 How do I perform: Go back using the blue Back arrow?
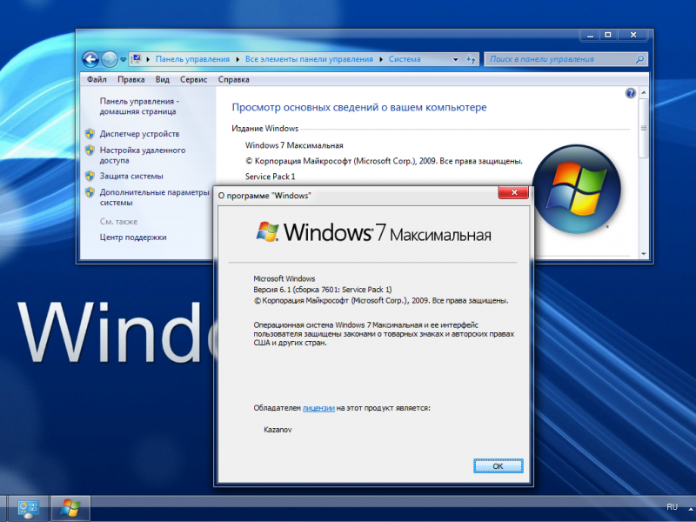90,59
